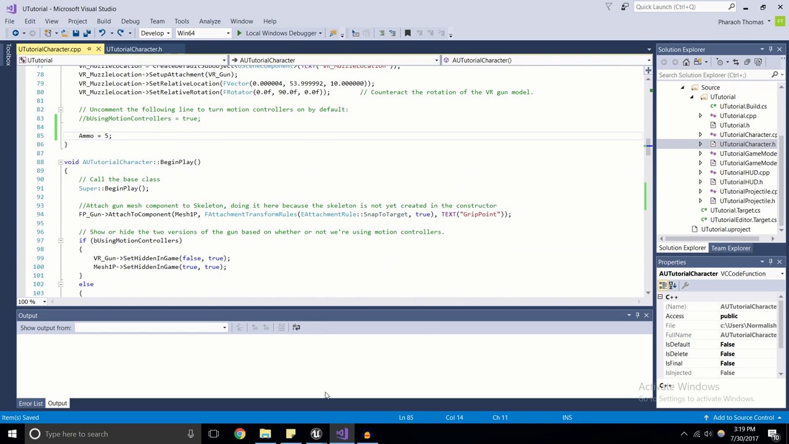
Task: Click the comment-out selected lines icon
Action: coord(382,33)
